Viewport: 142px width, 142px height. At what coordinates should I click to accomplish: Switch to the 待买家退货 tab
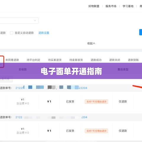click(55, 60)
